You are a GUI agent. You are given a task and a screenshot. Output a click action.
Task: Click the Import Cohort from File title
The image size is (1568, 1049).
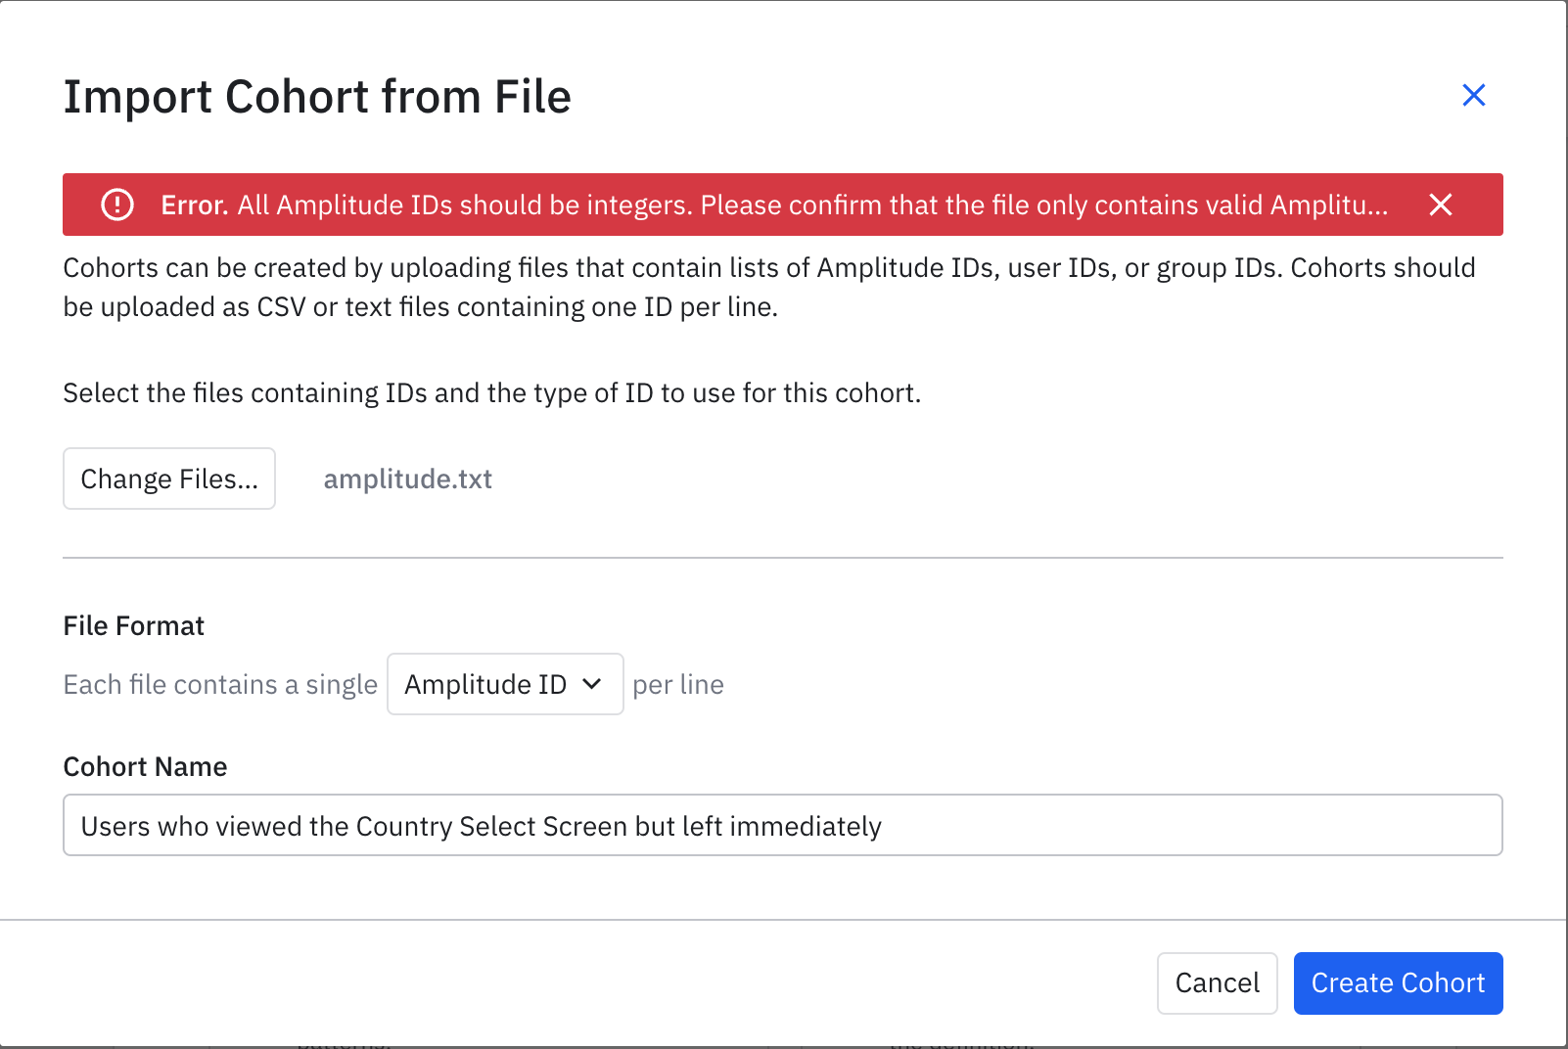point(317,97)
